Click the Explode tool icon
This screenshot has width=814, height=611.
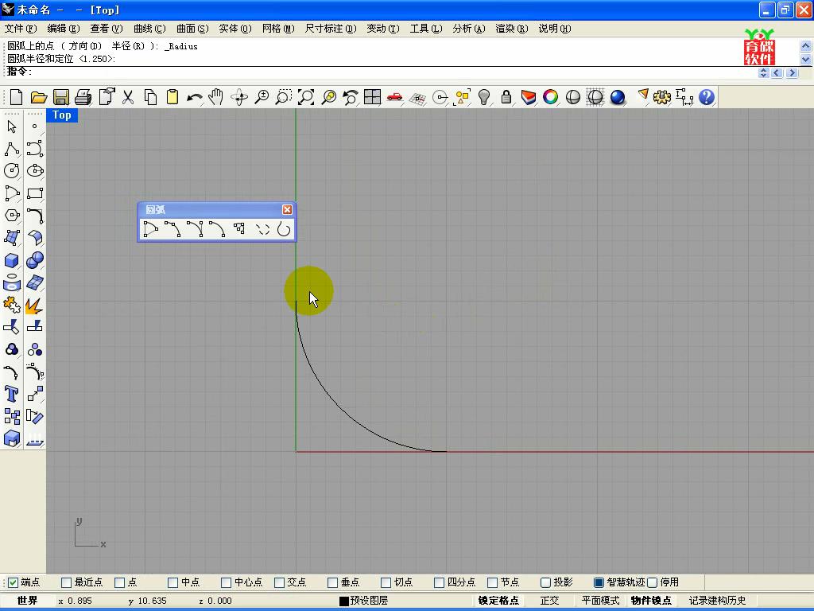[35, 305]
